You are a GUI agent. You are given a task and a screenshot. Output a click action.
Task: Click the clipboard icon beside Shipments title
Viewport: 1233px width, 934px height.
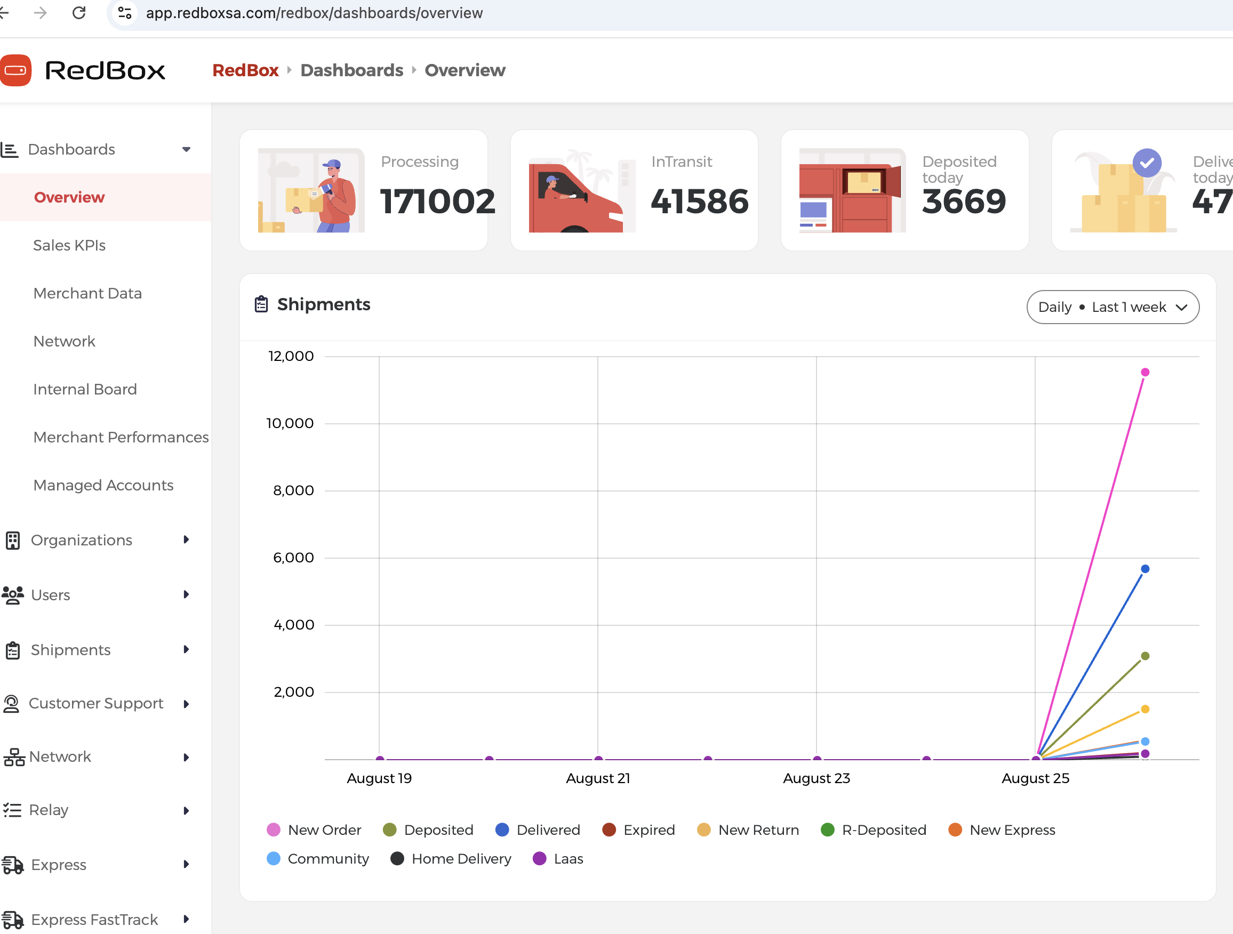(261, 304)
